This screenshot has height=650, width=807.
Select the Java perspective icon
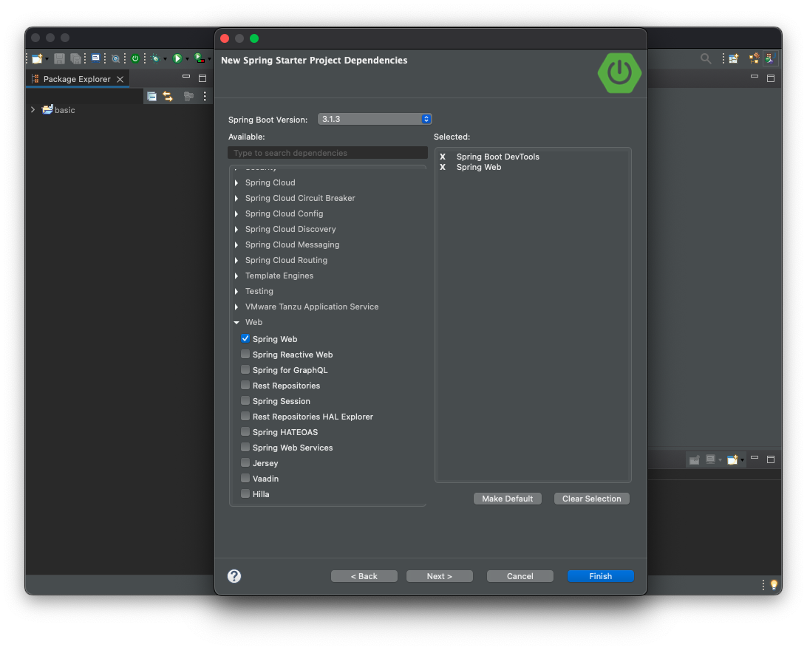771,58
